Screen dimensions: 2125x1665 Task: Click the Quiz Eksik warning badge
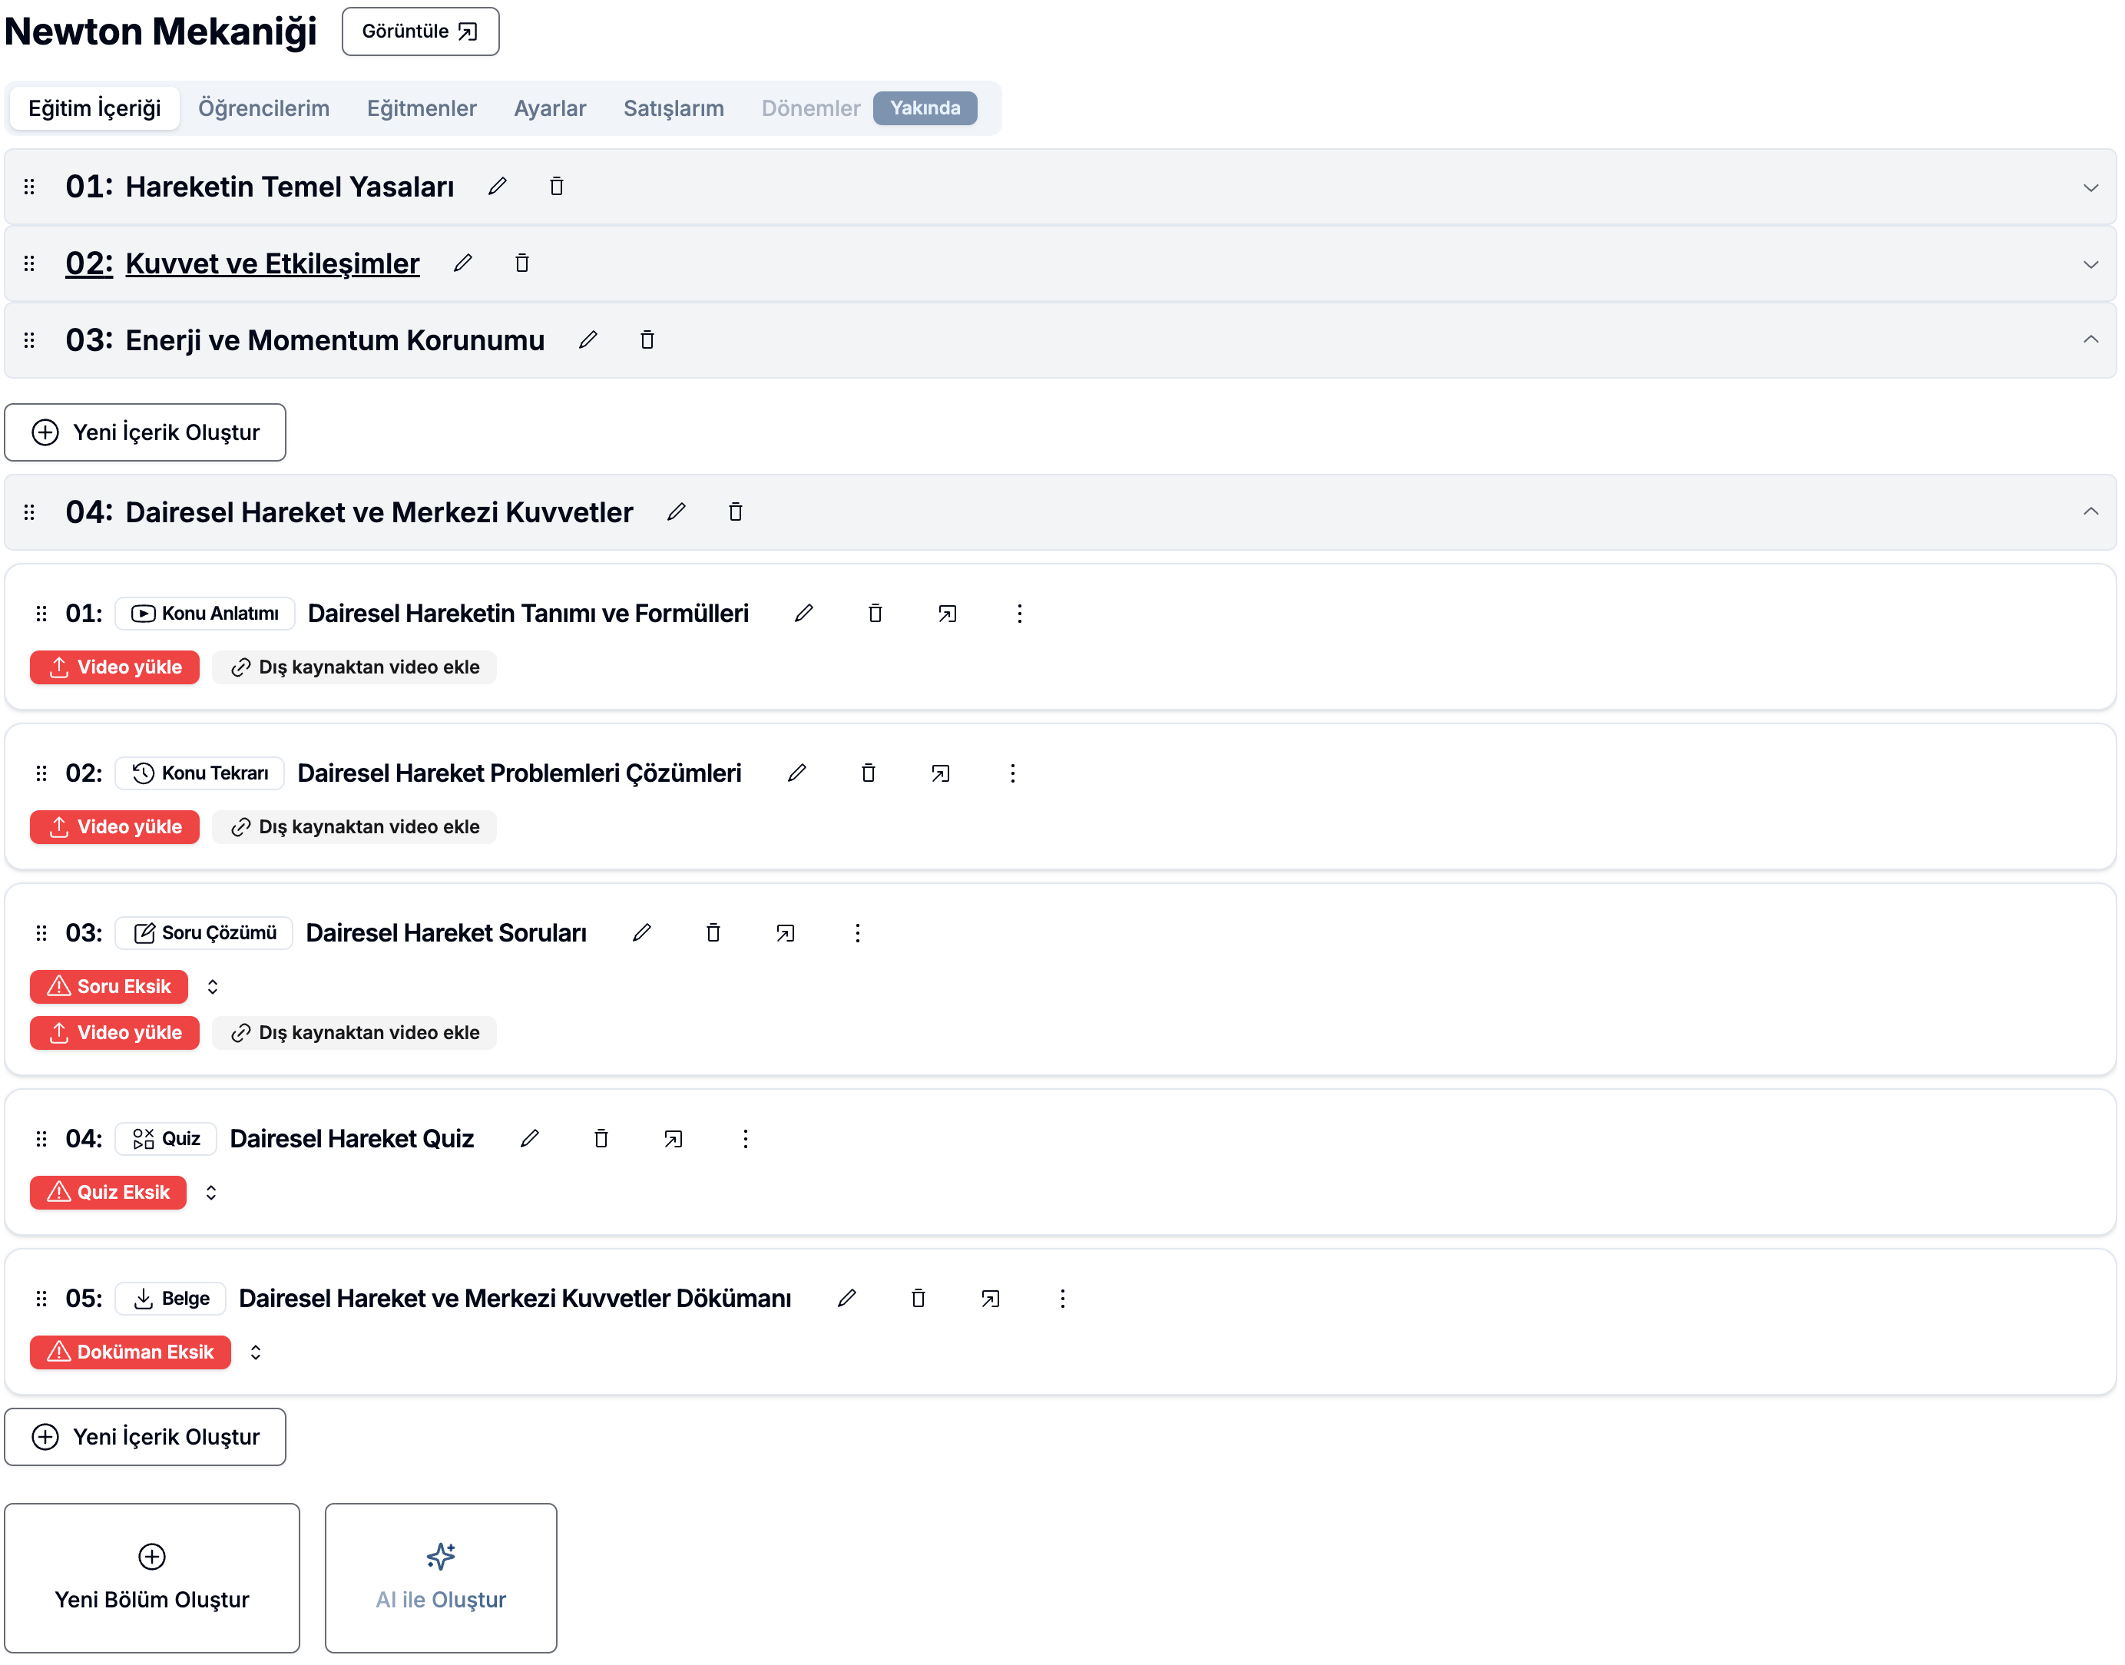point(108,1192)
